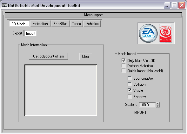This screenshot has height=134, width=187.
Task: Open the Ske/Skn tab
Action: point(60,24)
